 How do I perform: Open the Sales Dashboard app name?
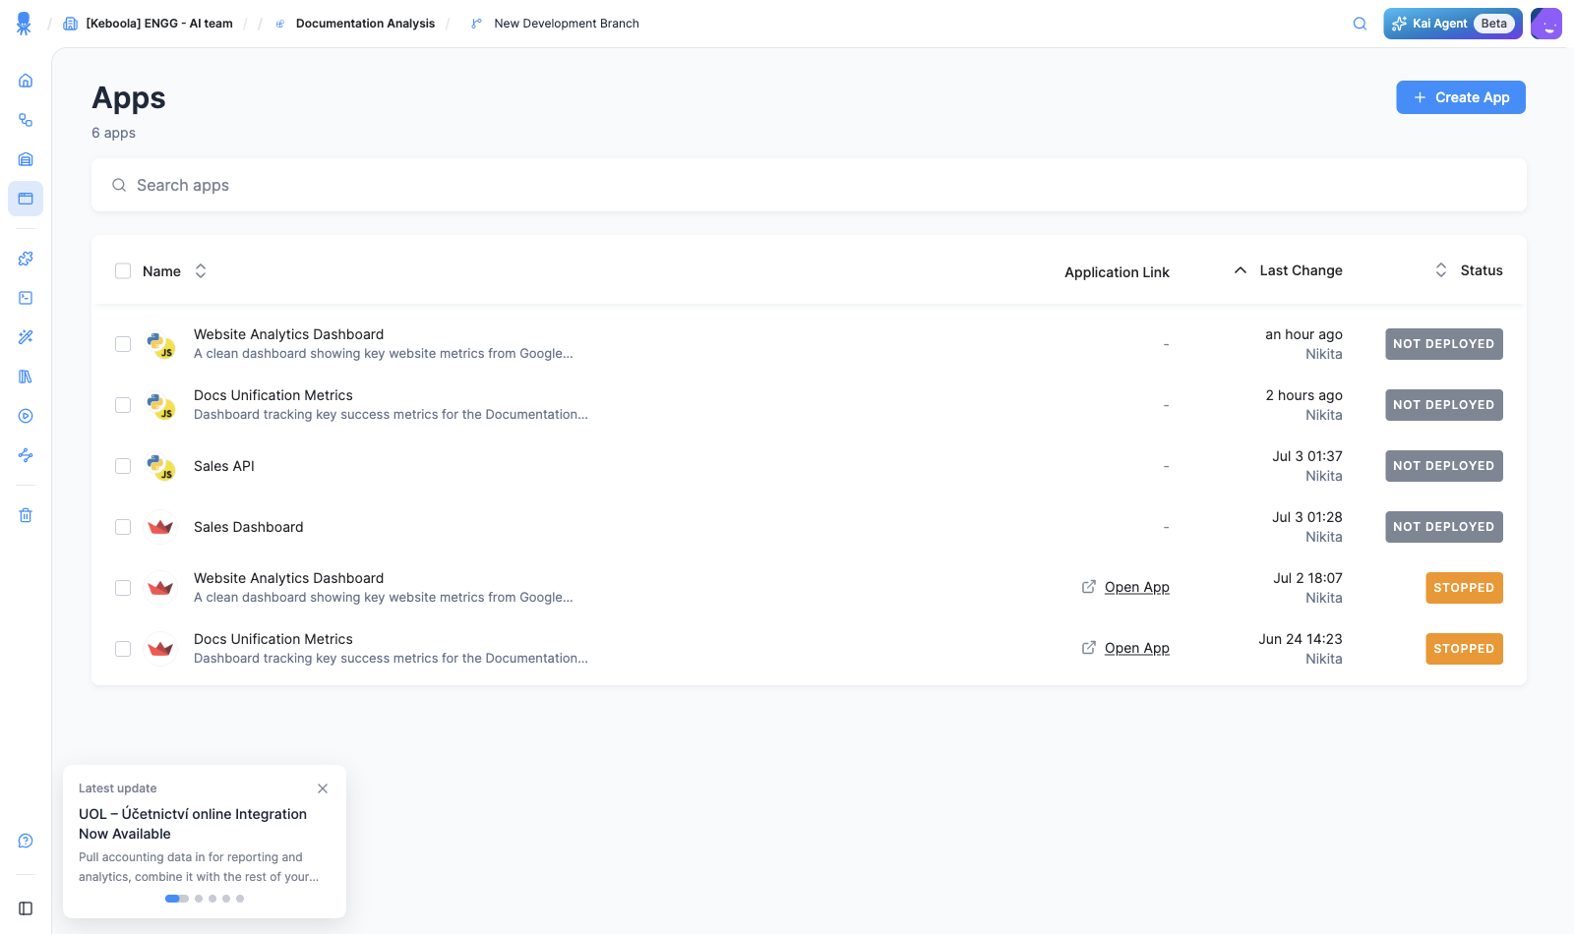pos(249,527)
